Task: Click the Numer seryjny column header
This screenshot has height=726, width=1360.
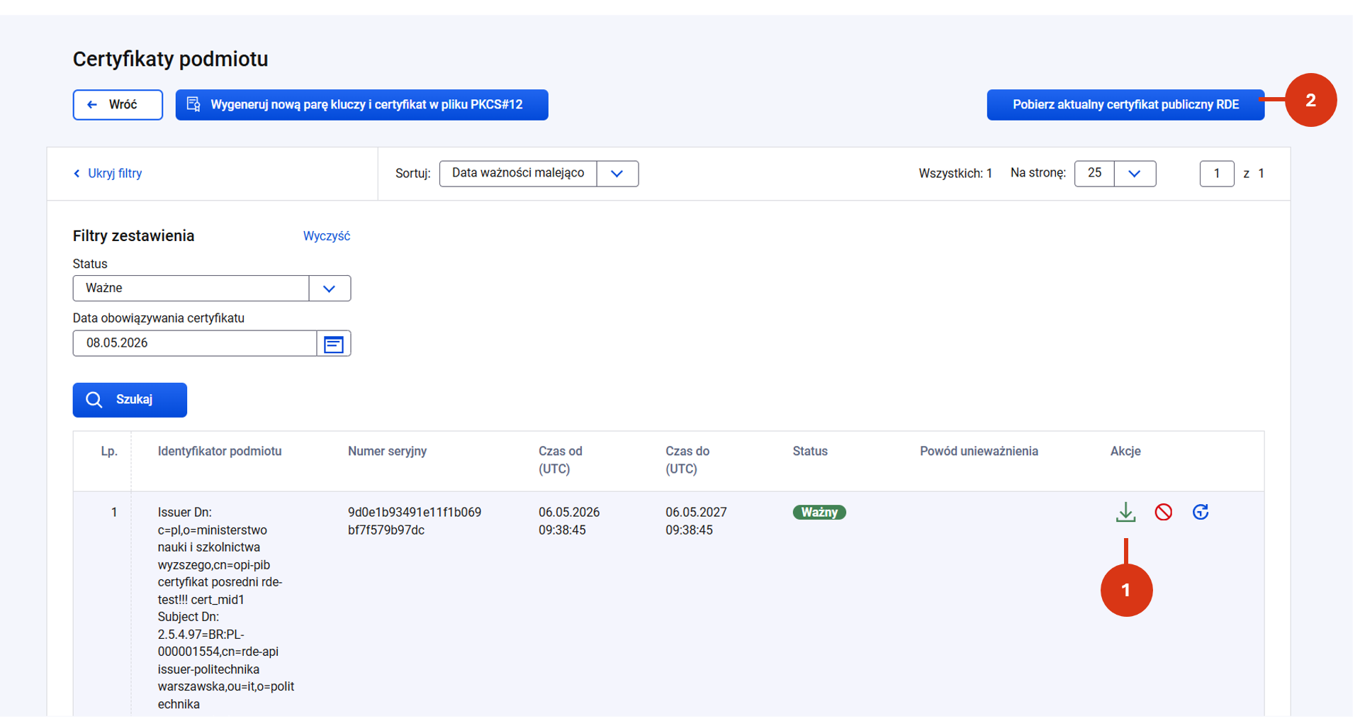Action: pyautogui.click(x=387, y=452)
